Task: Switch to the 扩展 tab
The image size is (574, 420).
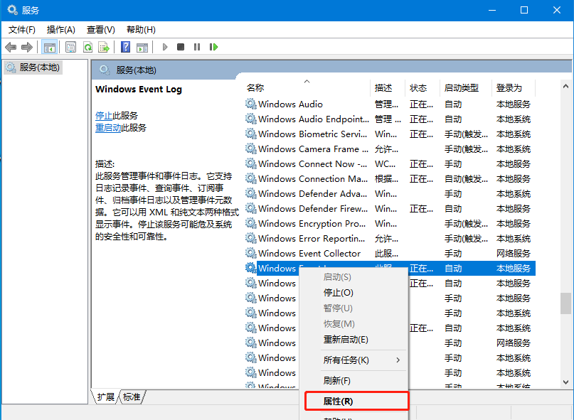Action: pyautogui.click(x=105, y=397)
